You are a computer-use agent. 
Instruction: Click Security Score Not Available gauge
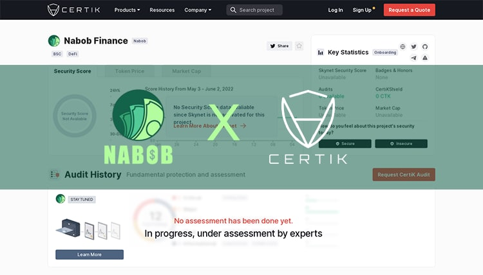tap(75, 116)
